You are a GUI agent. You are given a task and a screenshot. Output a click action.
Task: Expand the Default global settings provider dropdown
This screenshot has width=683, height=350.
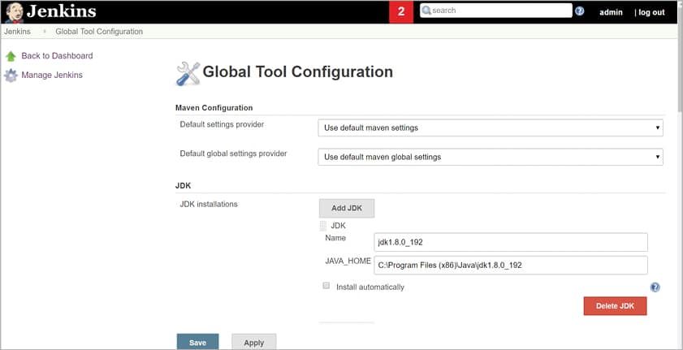pyautogui.click(x=490, y=157)
